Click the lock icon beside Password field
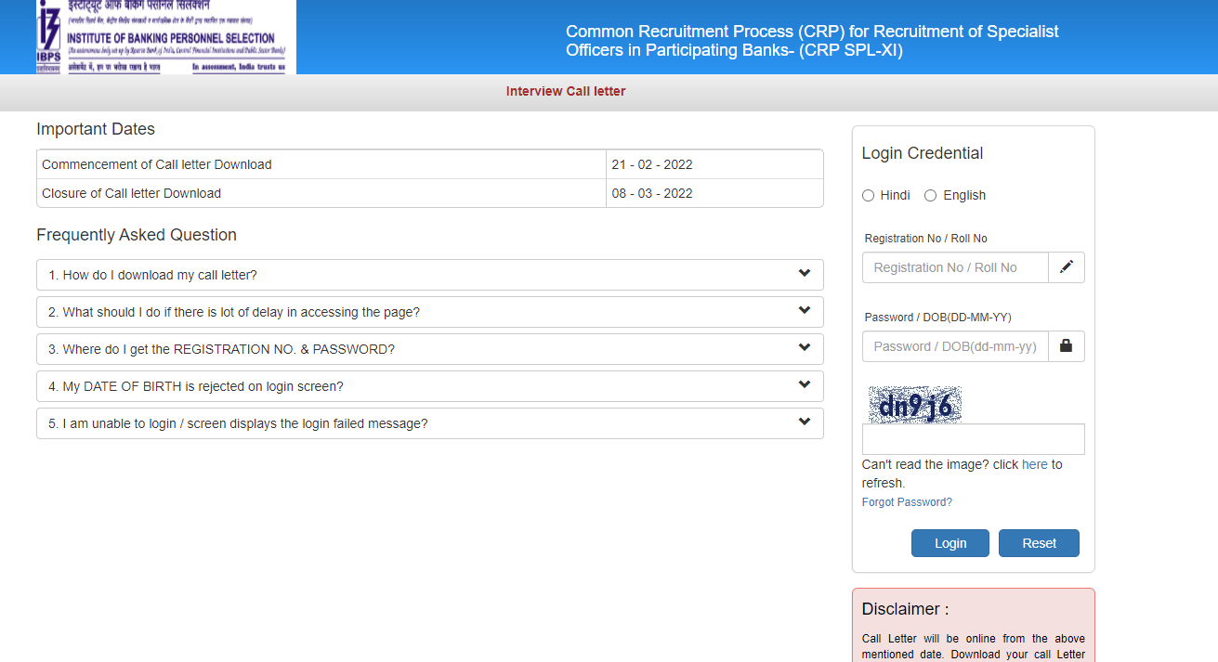The width and height of the screenshot is (1218, 662). 1066,346
